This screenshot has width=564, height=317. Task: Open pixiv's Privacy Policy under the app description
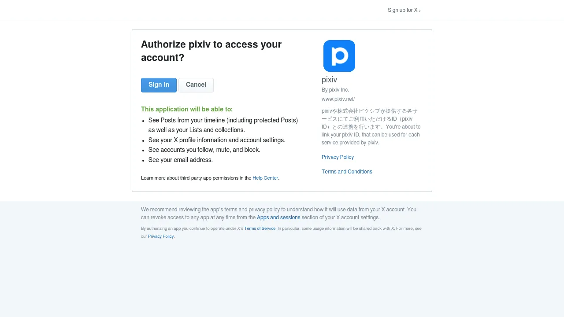point(338,157)
